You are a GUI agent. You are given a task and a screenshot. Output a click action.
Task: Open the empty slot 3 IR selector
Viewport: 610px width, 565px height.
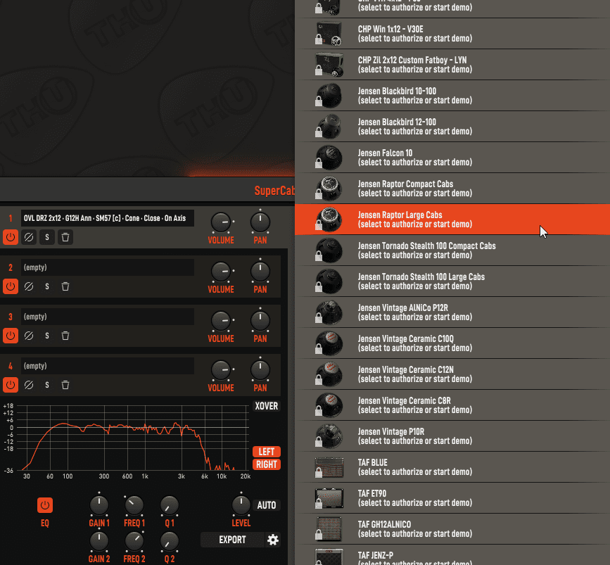[x=107, y=317]
